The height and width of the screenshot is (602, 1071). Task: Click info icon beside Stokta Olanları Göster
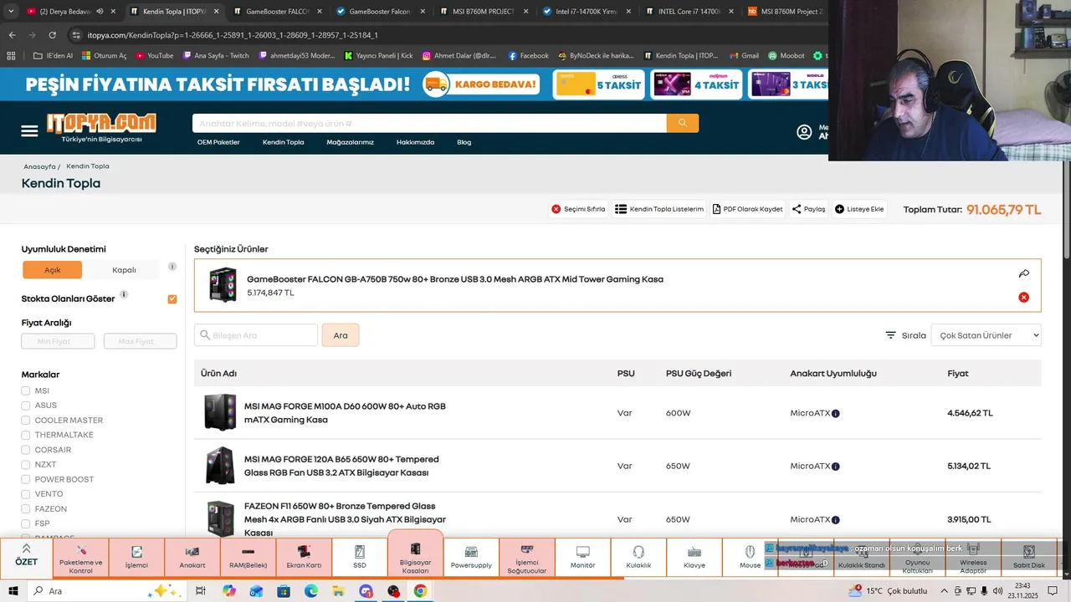[x=124, y=294]
